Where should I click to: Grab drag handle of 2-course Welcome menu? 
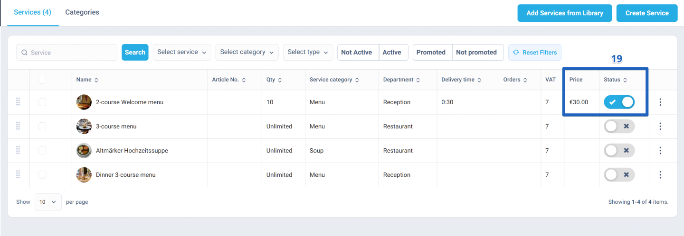tap(18, 102)
